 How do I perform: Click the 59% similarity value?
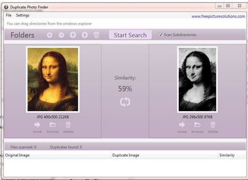[x=125, y=89]
